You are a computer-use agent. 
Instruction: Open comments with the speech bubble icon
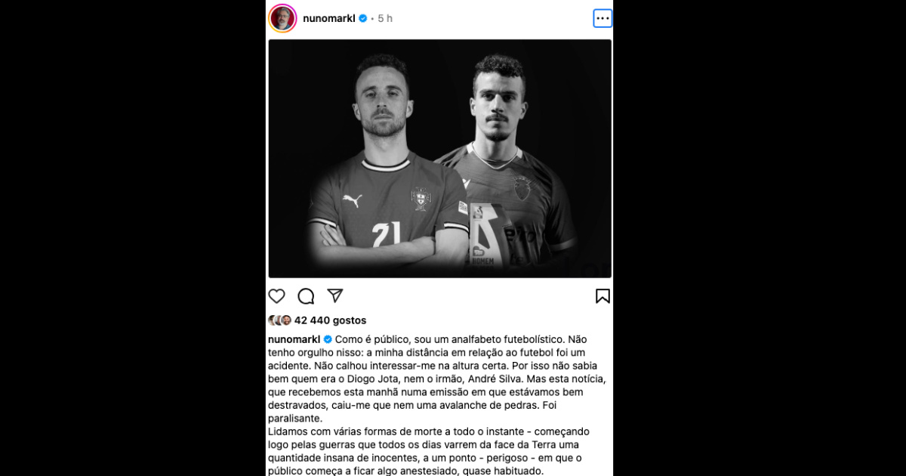click(306, 296)
